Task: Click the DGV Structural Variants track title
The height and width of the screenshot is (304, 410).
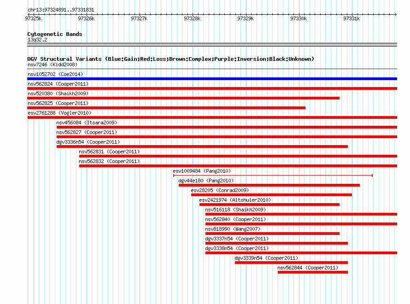Action: [x=171, y=59]
